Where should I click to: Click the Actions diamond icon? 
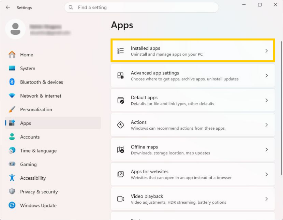[x=121, y=125]
